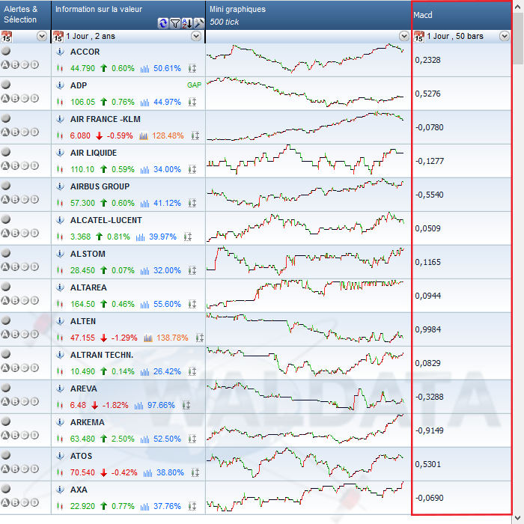Click the volume bars icon for ALTRAN TECHN.

click(x=144, y=371)
